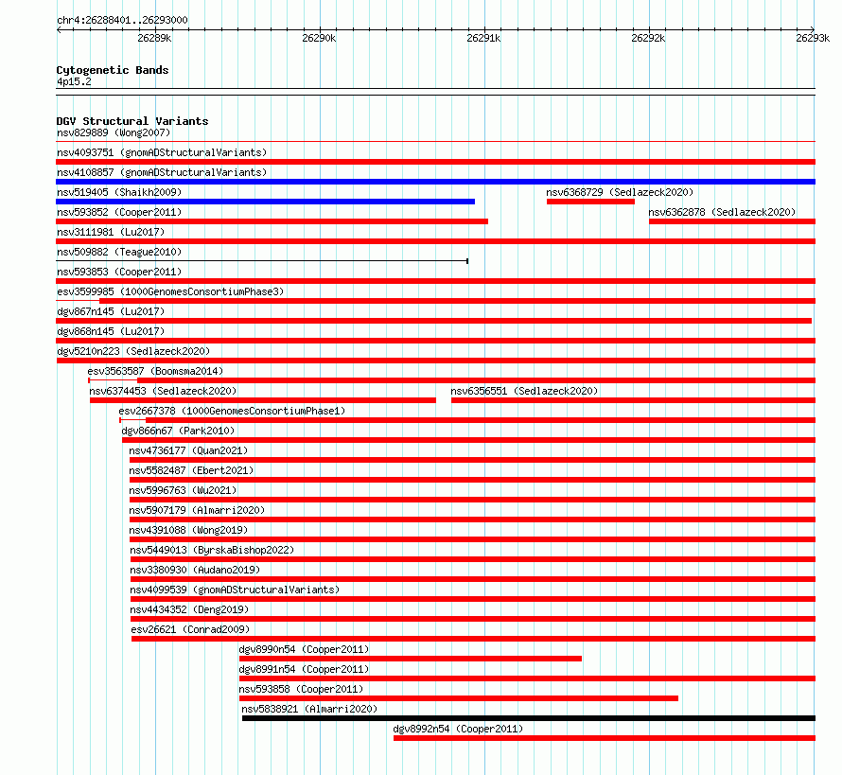Click the 26291k ruler tick label
Screen dimensions: 842x775
483,38
